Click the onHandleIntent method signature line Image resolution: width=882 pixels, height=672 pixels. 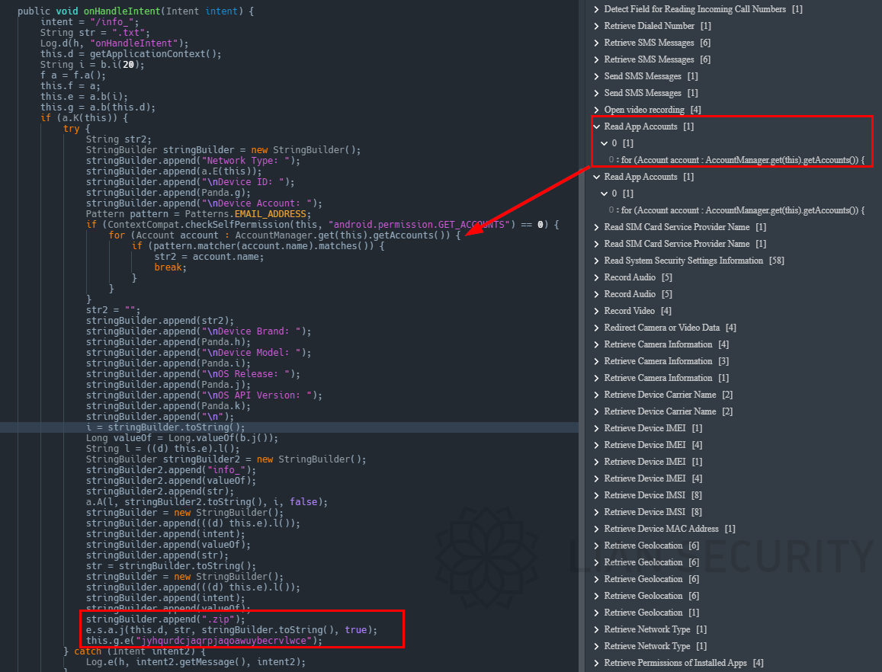point(136,11)
